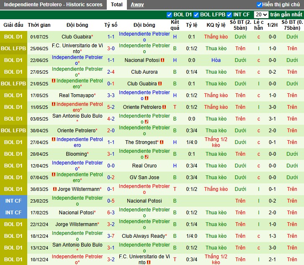The image size is (304, 265).
Task: Click the date 30/04/25
Action: pos(39,131)
